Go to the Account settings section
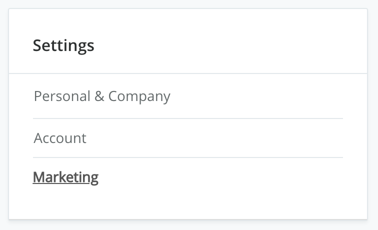This screenshot has height=230, width=378. pos(60,138)
